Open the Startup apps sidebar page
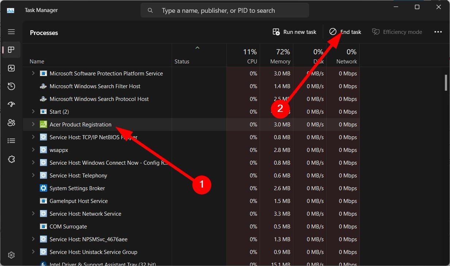 pos(11,105)
